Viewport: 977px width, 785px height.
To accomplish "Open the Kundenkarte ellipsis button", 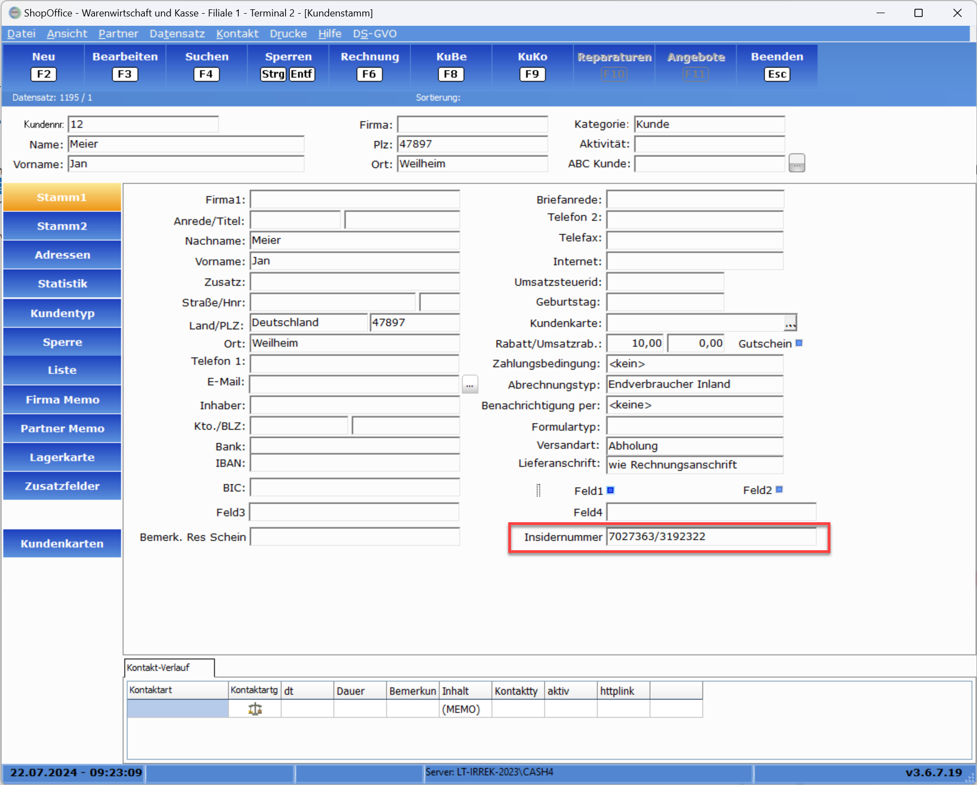I will (790, 323).
